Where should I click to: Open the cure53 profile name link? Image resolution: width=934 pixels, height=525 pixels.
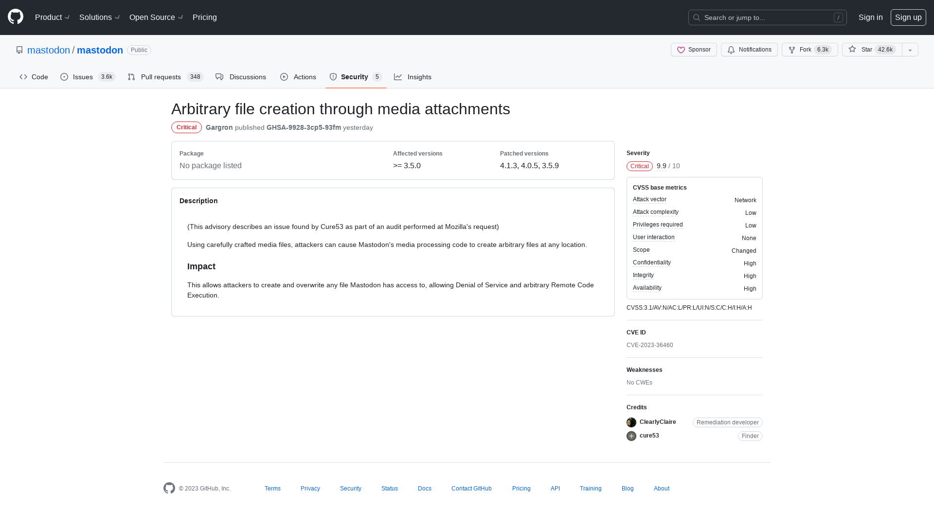pos(649,436)
